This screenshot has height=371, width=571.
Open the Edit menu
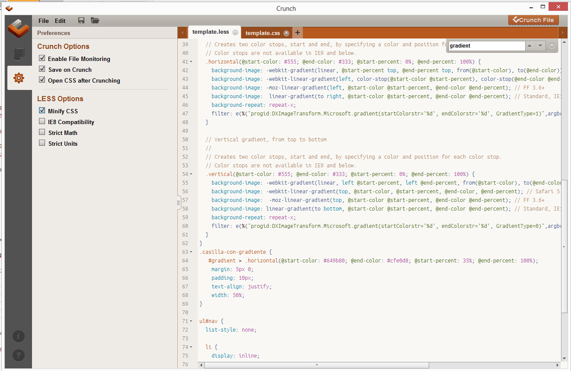(60, 21)
